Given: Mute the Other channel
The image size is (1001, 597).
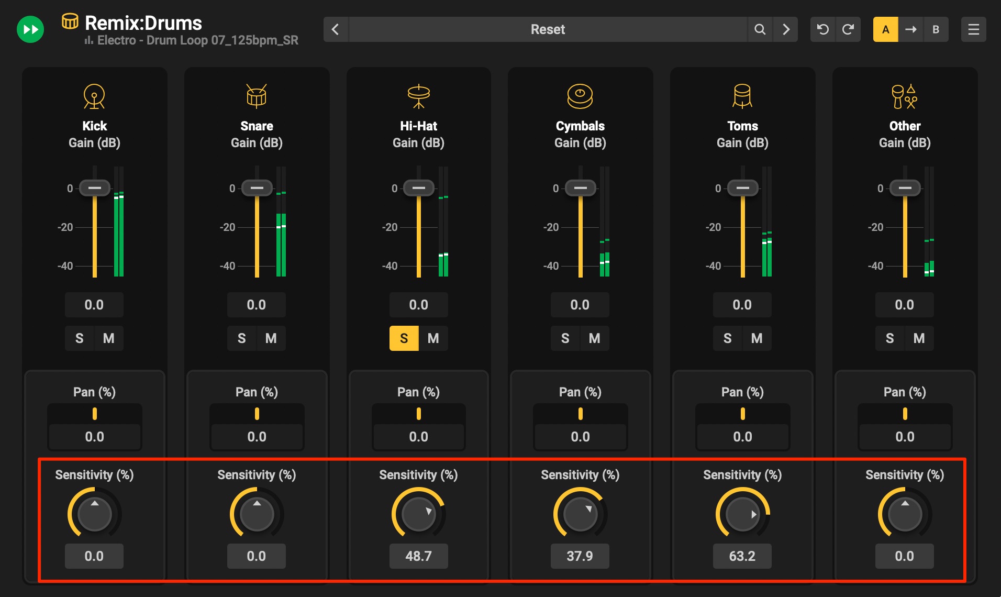Looking at the screenshot, I should pyautogui.click(x=919, y=338).
